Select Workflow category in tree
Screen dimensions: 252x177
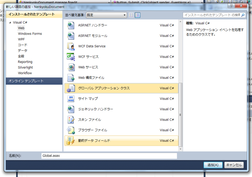click(x=25, y=73)
